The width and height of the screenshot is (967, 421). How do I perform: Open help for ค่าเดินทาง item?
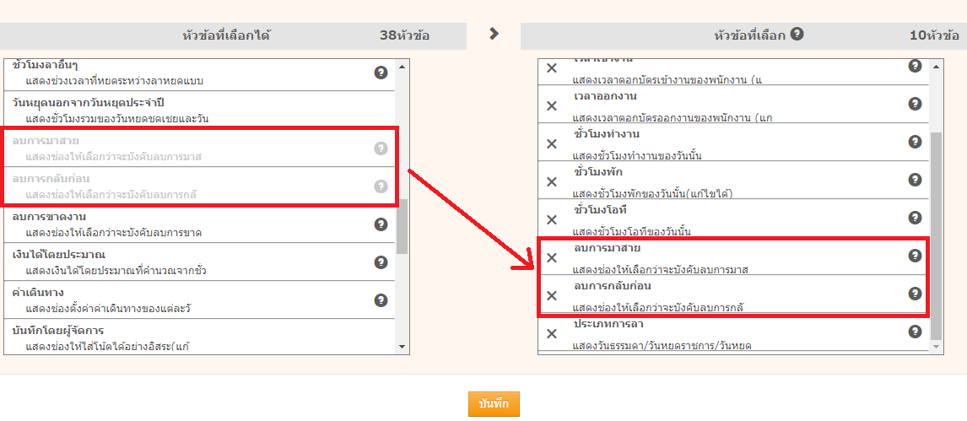coord(381,300)
